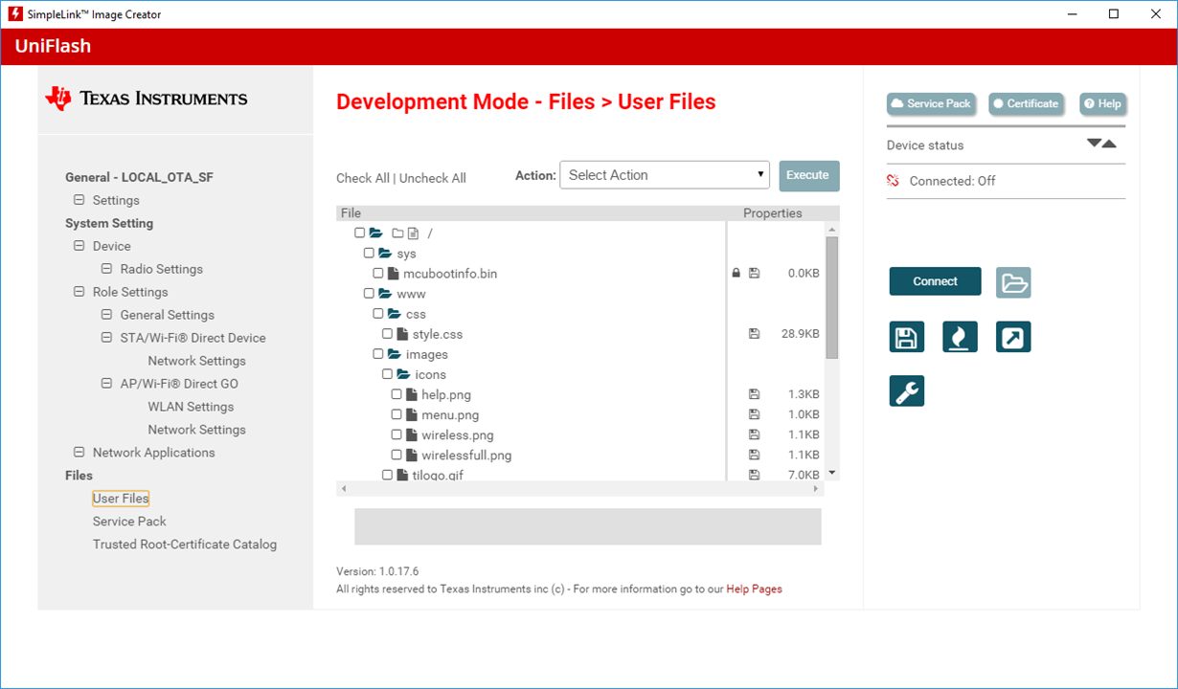Collapse the Settings node under General
Screen dimensions: 1178x689
79,200
